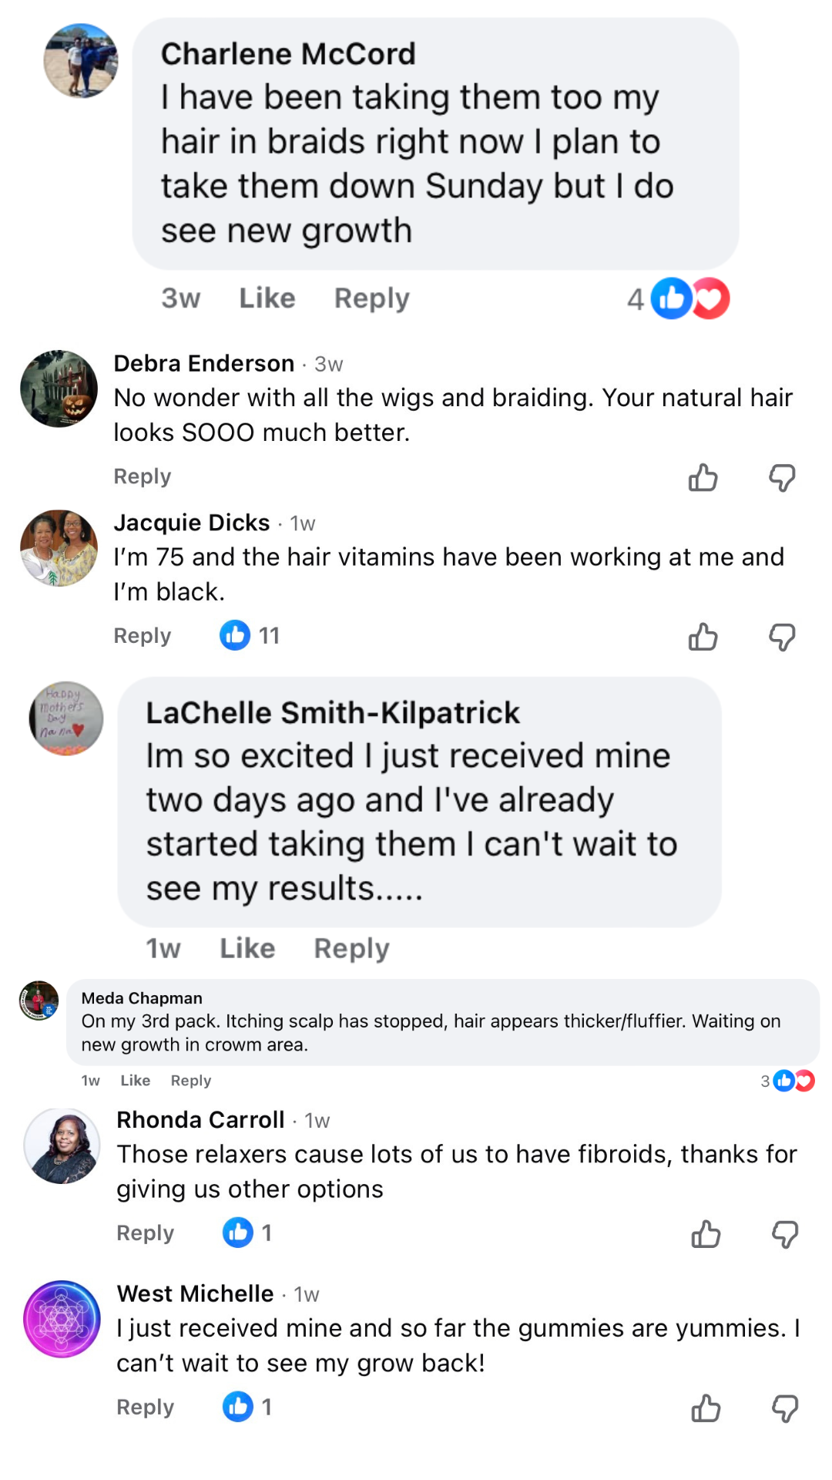Reply to LaChelle Smith-Kilpatrick's comment
Image resolution: width=832 pixels, height=1480 pixels.
pyautogui.click(x=351, y=948)
